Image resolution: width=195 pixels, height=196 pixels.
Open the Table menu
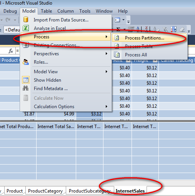47,11
